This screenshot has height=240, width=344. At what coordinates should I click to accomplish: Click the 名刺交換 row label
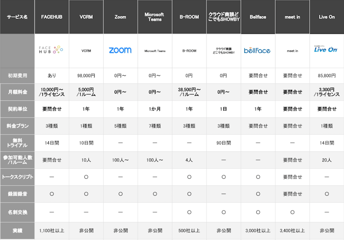[x=17, y=212]
